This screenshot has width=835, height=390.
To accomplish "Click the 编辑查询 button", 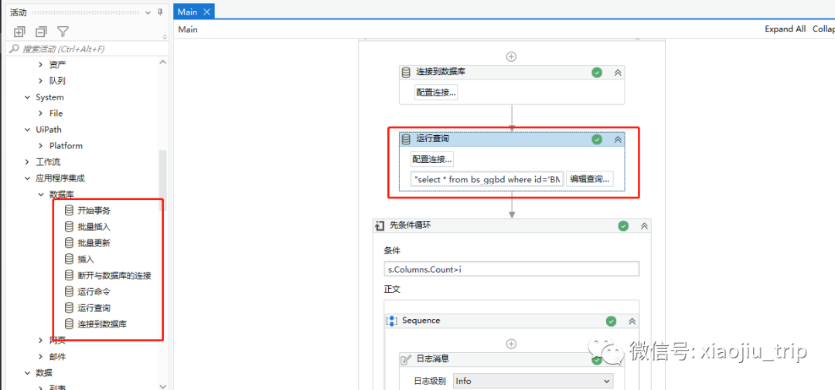I will pos(589,179).
